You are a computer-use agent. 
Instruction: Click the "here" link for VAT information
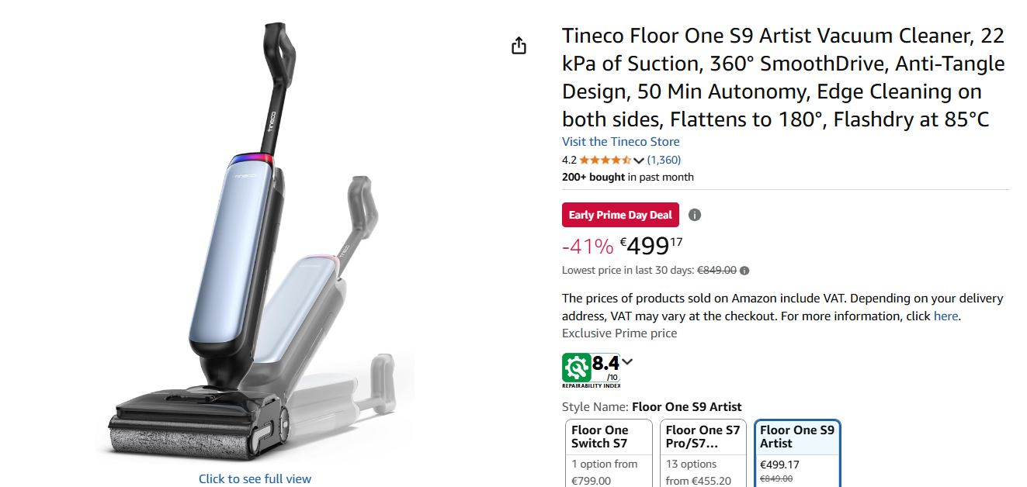pos(945,316)
